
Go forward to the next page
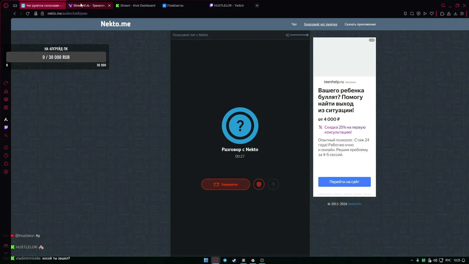pyautogui.click(x=21, y=14)
